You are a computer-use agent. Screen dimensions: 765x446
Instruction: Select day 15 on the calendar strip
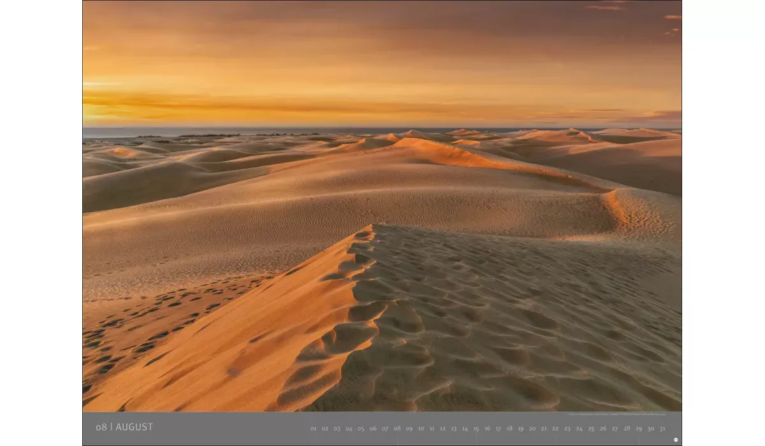[476, 429]
